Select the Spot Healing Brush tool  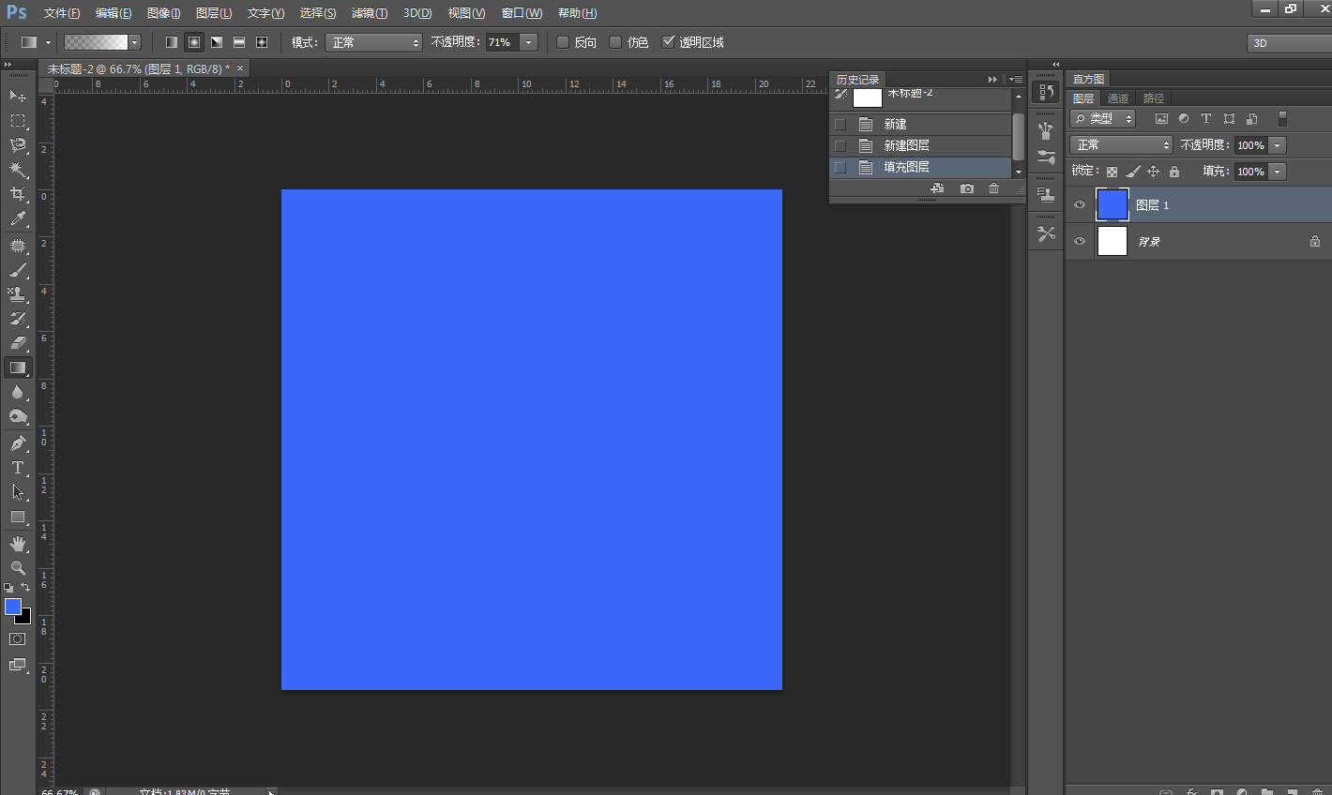[x=18, y=246]
